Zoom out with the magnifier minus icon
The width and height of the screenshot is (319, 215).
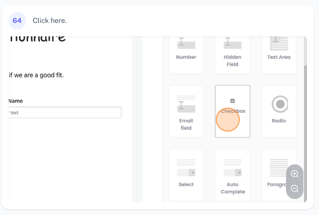(x=295, y=189)
